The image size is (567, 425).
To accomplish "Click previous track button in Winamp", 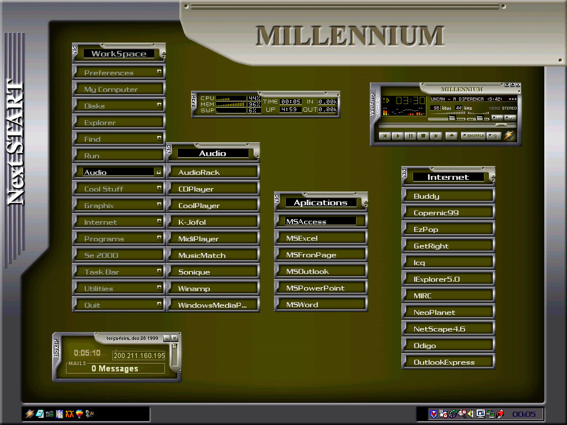I will [x=385, y=136].
